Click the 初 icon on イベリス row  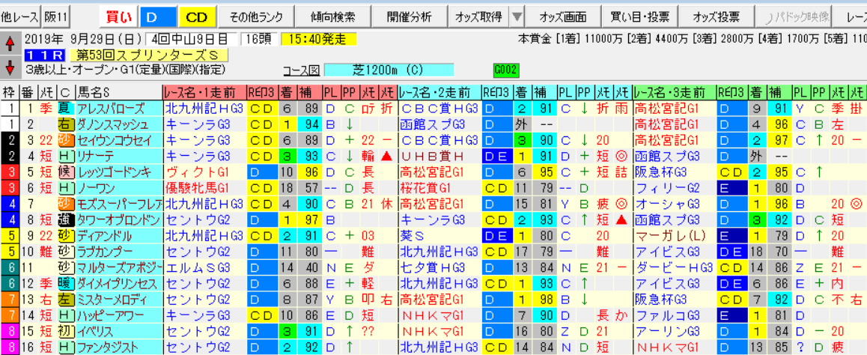64,333
